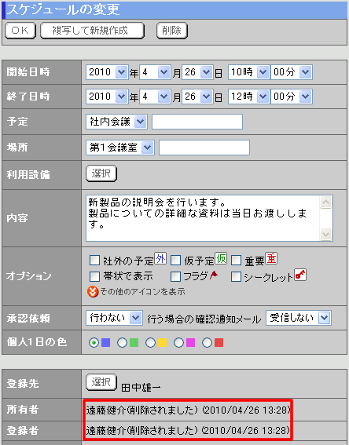The height and width of the screenshot is (445, 349).
Task: Click the down arrow in the 内容 text area
Action: [x=325, y=234]
